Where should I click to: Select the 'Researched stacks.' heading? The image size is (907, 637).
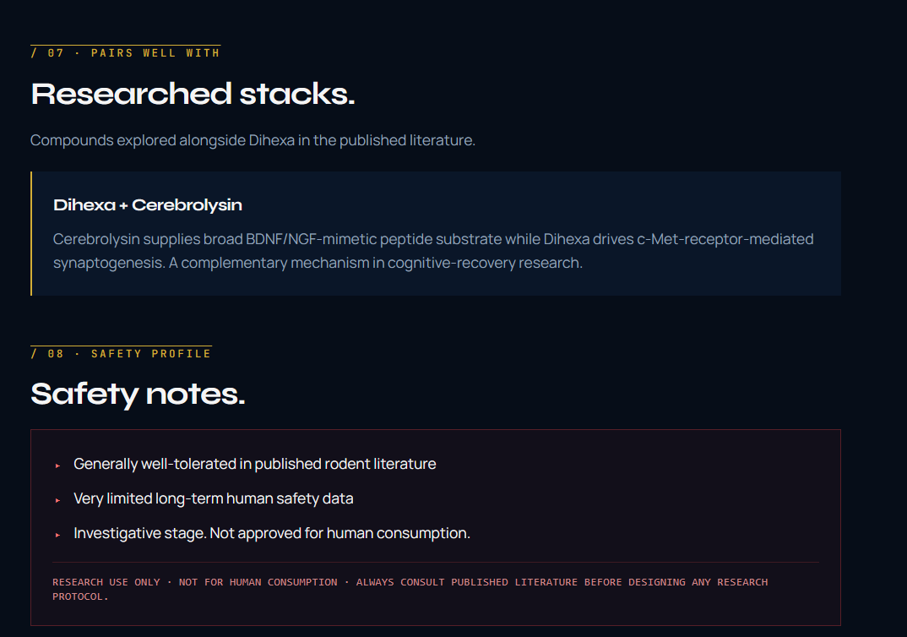click(193, 94)
